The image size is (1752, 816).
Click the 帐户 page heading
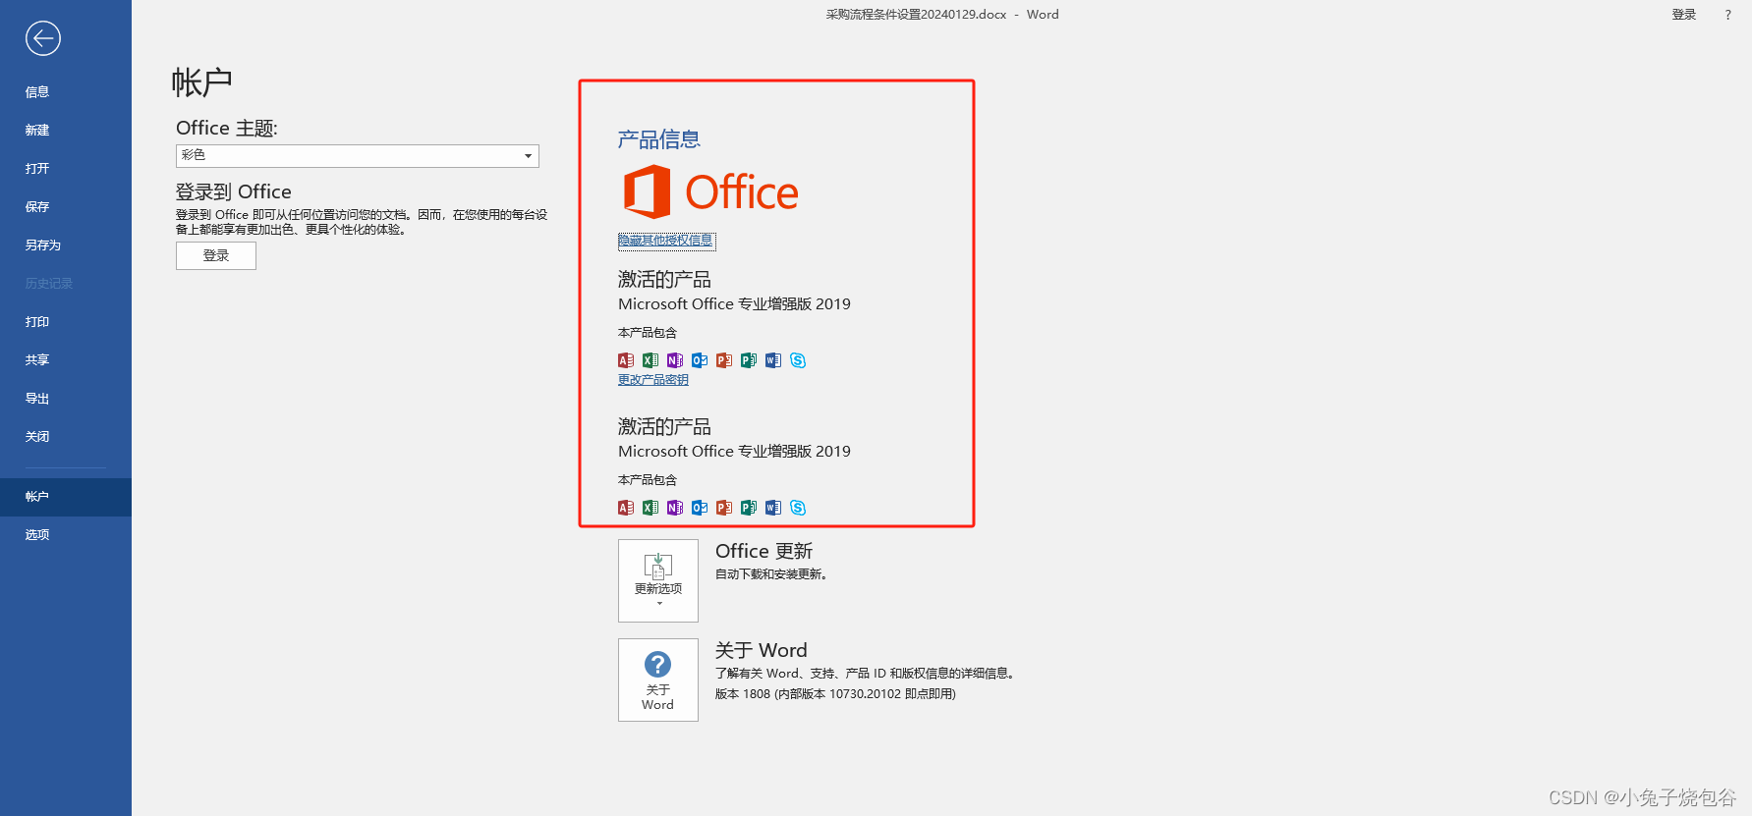point(202,82)
